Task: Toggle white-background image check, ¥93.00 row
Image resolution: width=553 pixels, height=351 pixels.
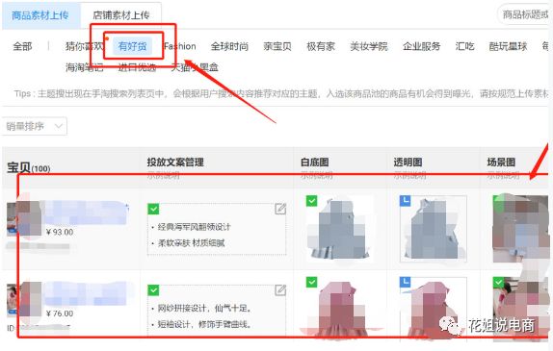Action: 311,201
